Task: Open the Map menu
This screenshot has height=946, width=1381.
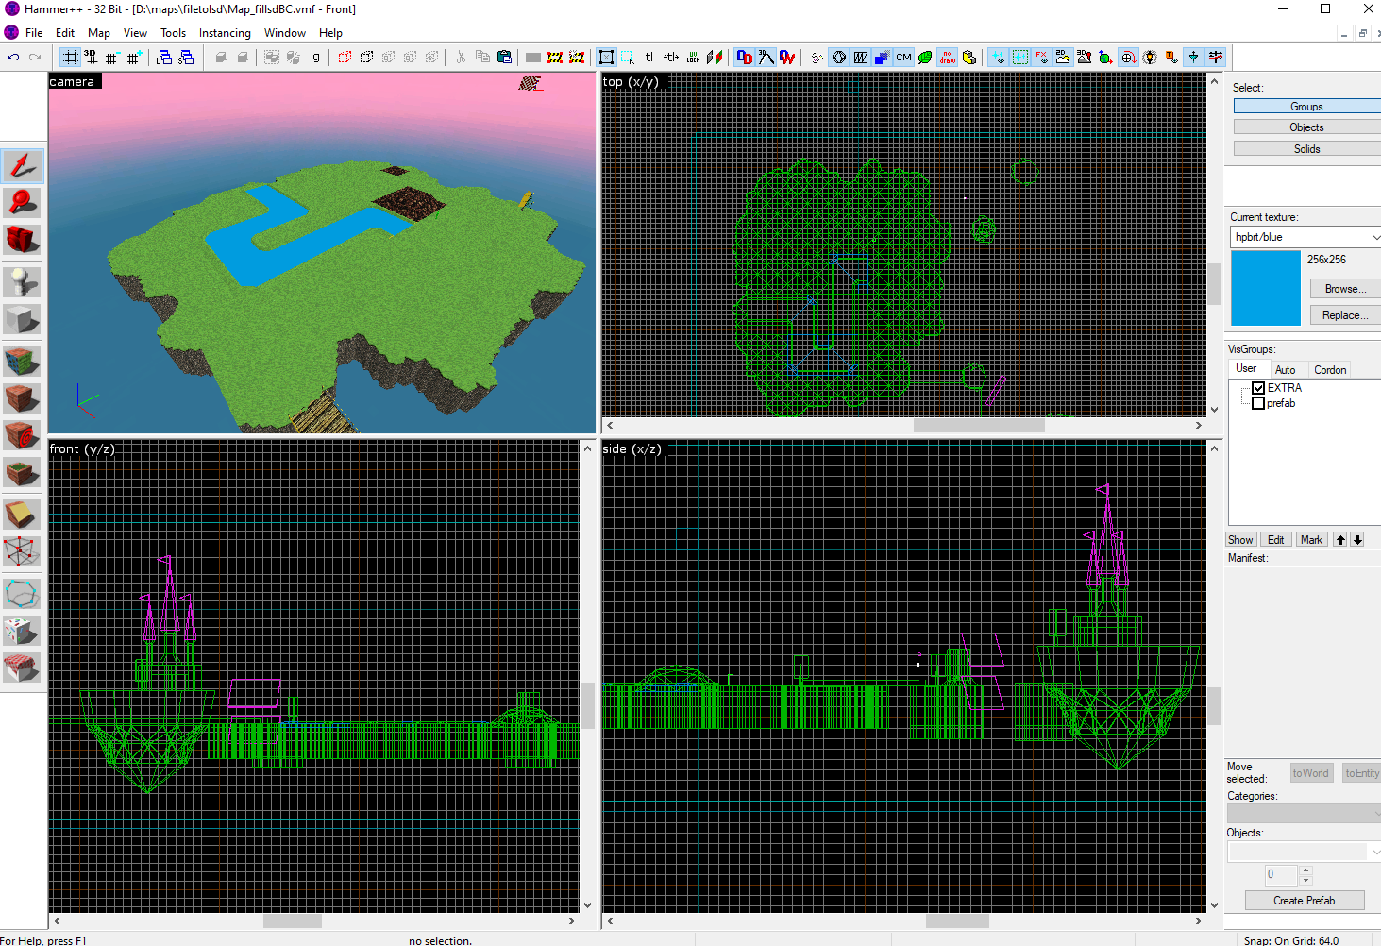Action: tap(99, 33)
